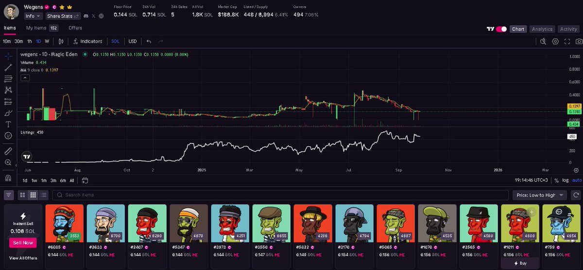Open the quick search icon on chart toolbar
Image resolution: width=583 pixels, height=270 pixels.
pos(544,42)
